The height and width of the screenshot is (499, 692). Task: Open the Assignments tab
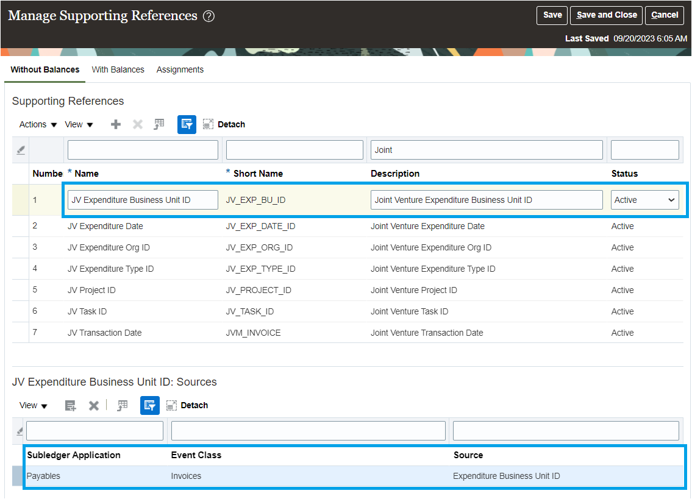[x=180, y=69]
